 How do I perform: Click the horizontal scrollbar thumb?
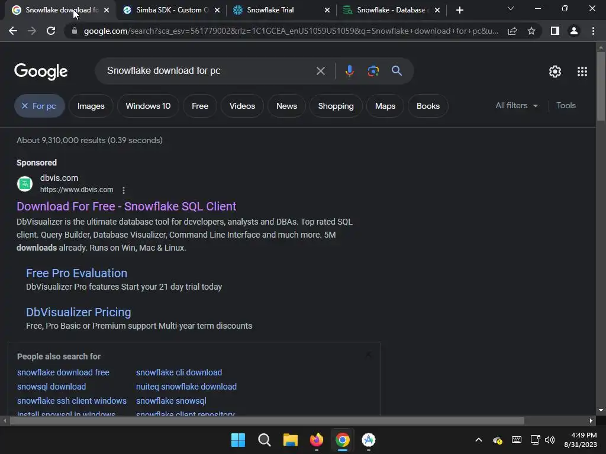pos(267,420)
